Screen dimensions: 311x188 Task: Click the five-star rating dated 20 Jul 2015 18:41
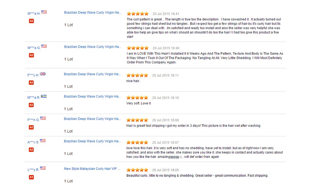(137, 14)
